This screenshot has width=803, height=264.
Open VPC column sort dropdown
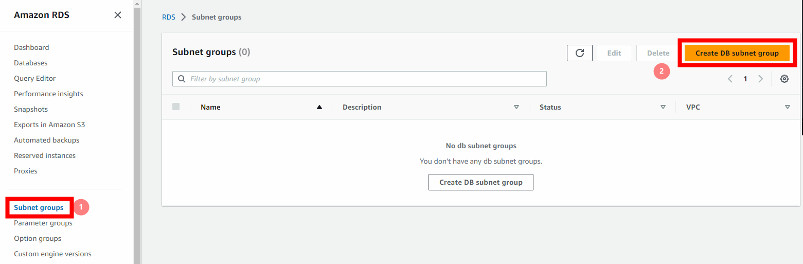(787, 107)
